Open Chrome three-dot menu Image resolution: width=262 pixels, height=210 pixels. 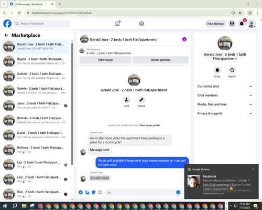click(x=257, y=13)
